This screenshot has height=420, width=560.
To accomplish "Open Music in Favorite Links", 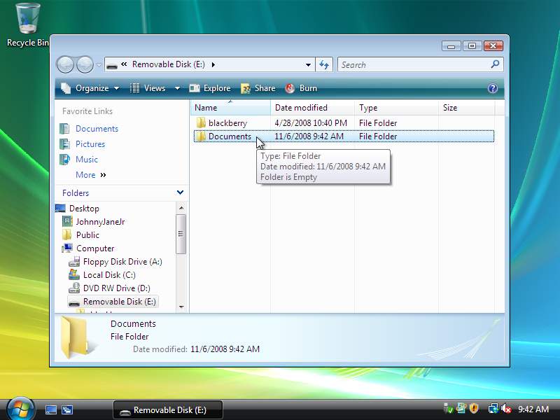I will 87,160.
